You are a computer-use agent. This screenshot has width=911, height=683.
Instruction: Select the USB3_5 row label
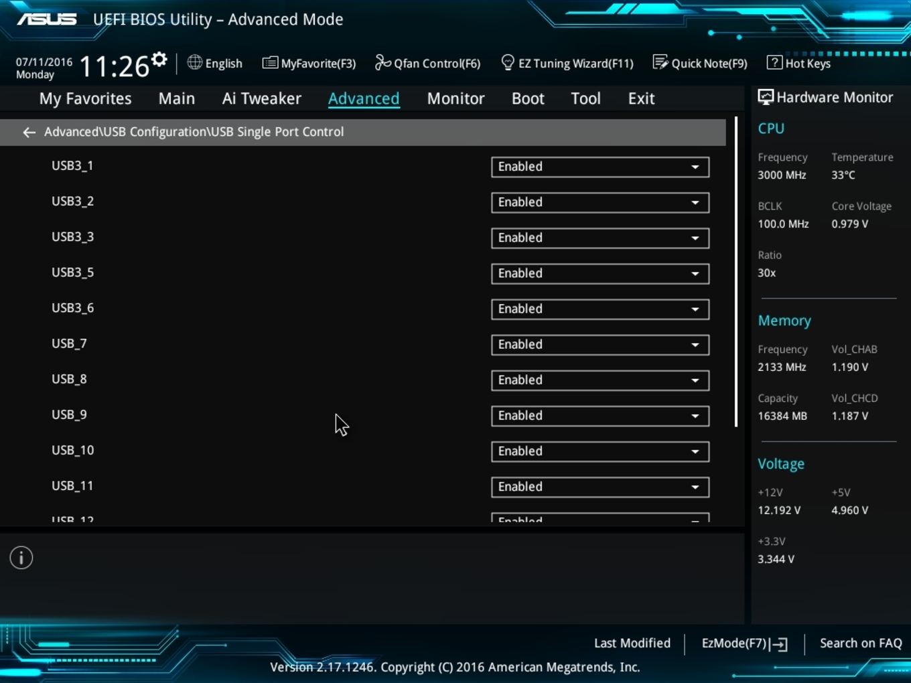(72, 272)
